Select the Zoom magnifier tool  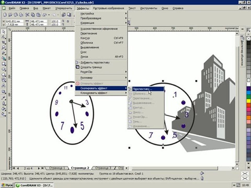[x=3, y=48]
